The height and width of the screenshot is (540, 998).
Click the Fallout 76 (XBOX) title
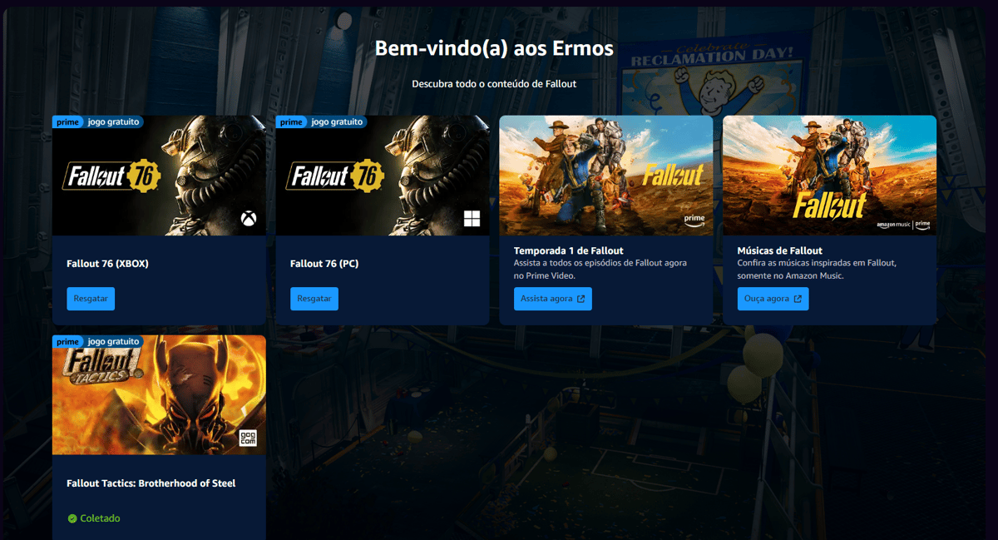pos(107,264)
